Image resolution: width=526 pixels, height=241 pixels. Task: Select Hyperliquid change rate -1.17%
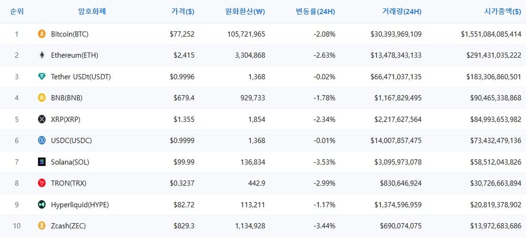coord(324,205)
